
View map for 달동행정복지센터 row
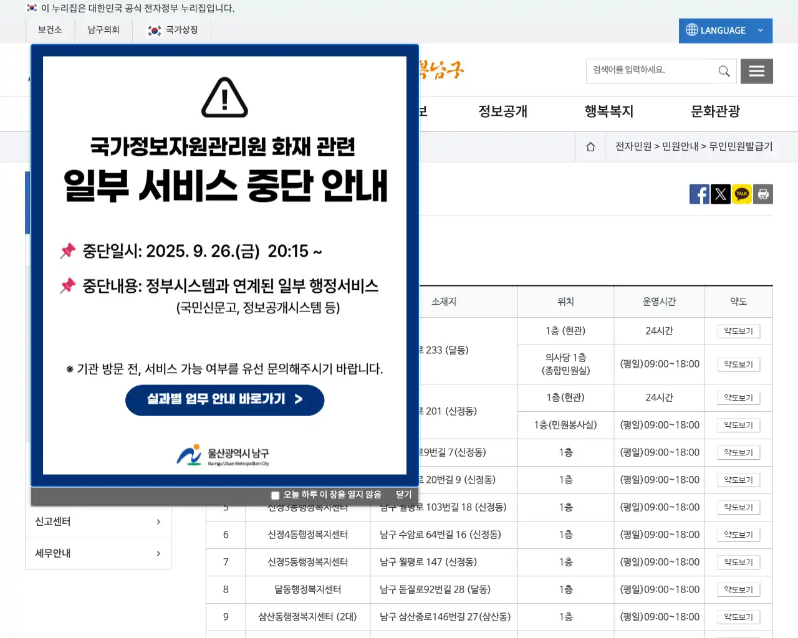click(x=738, y=590)
